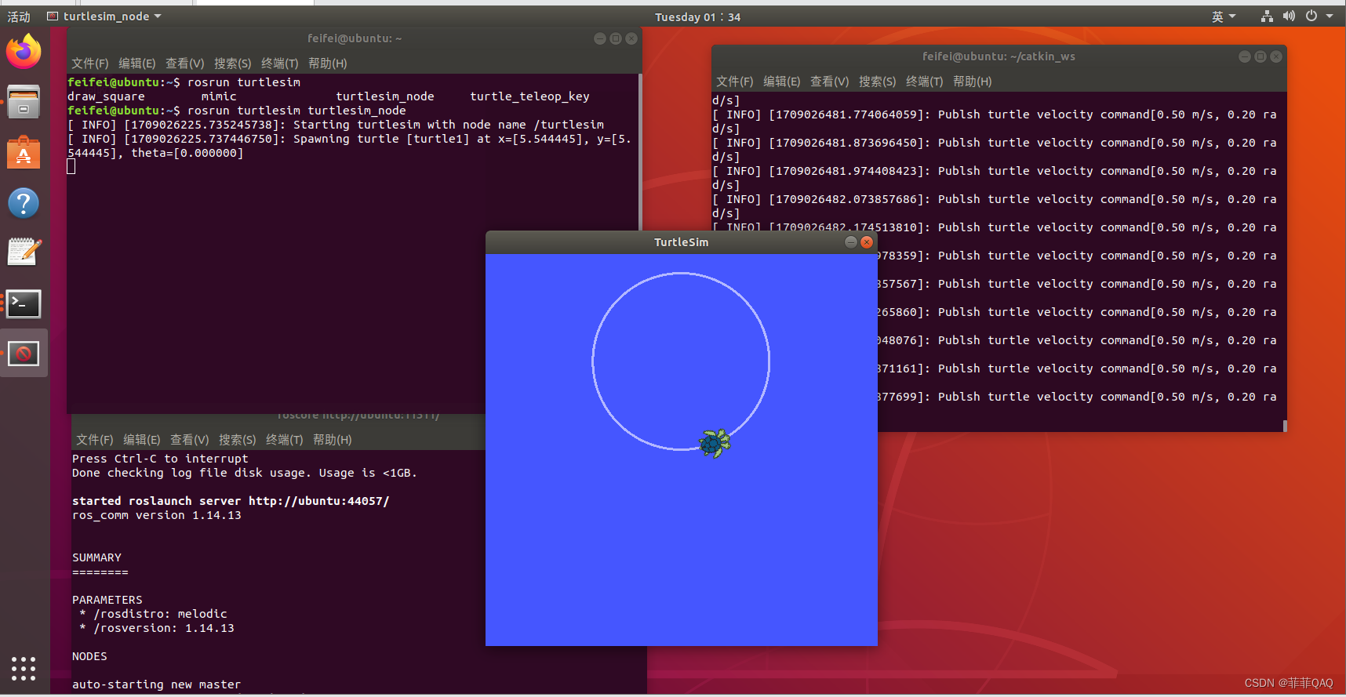Open 终端(T) menu in the catkin_ws terminal
This screenshot has width=1346, height=697.
click(x=925, y=82)
